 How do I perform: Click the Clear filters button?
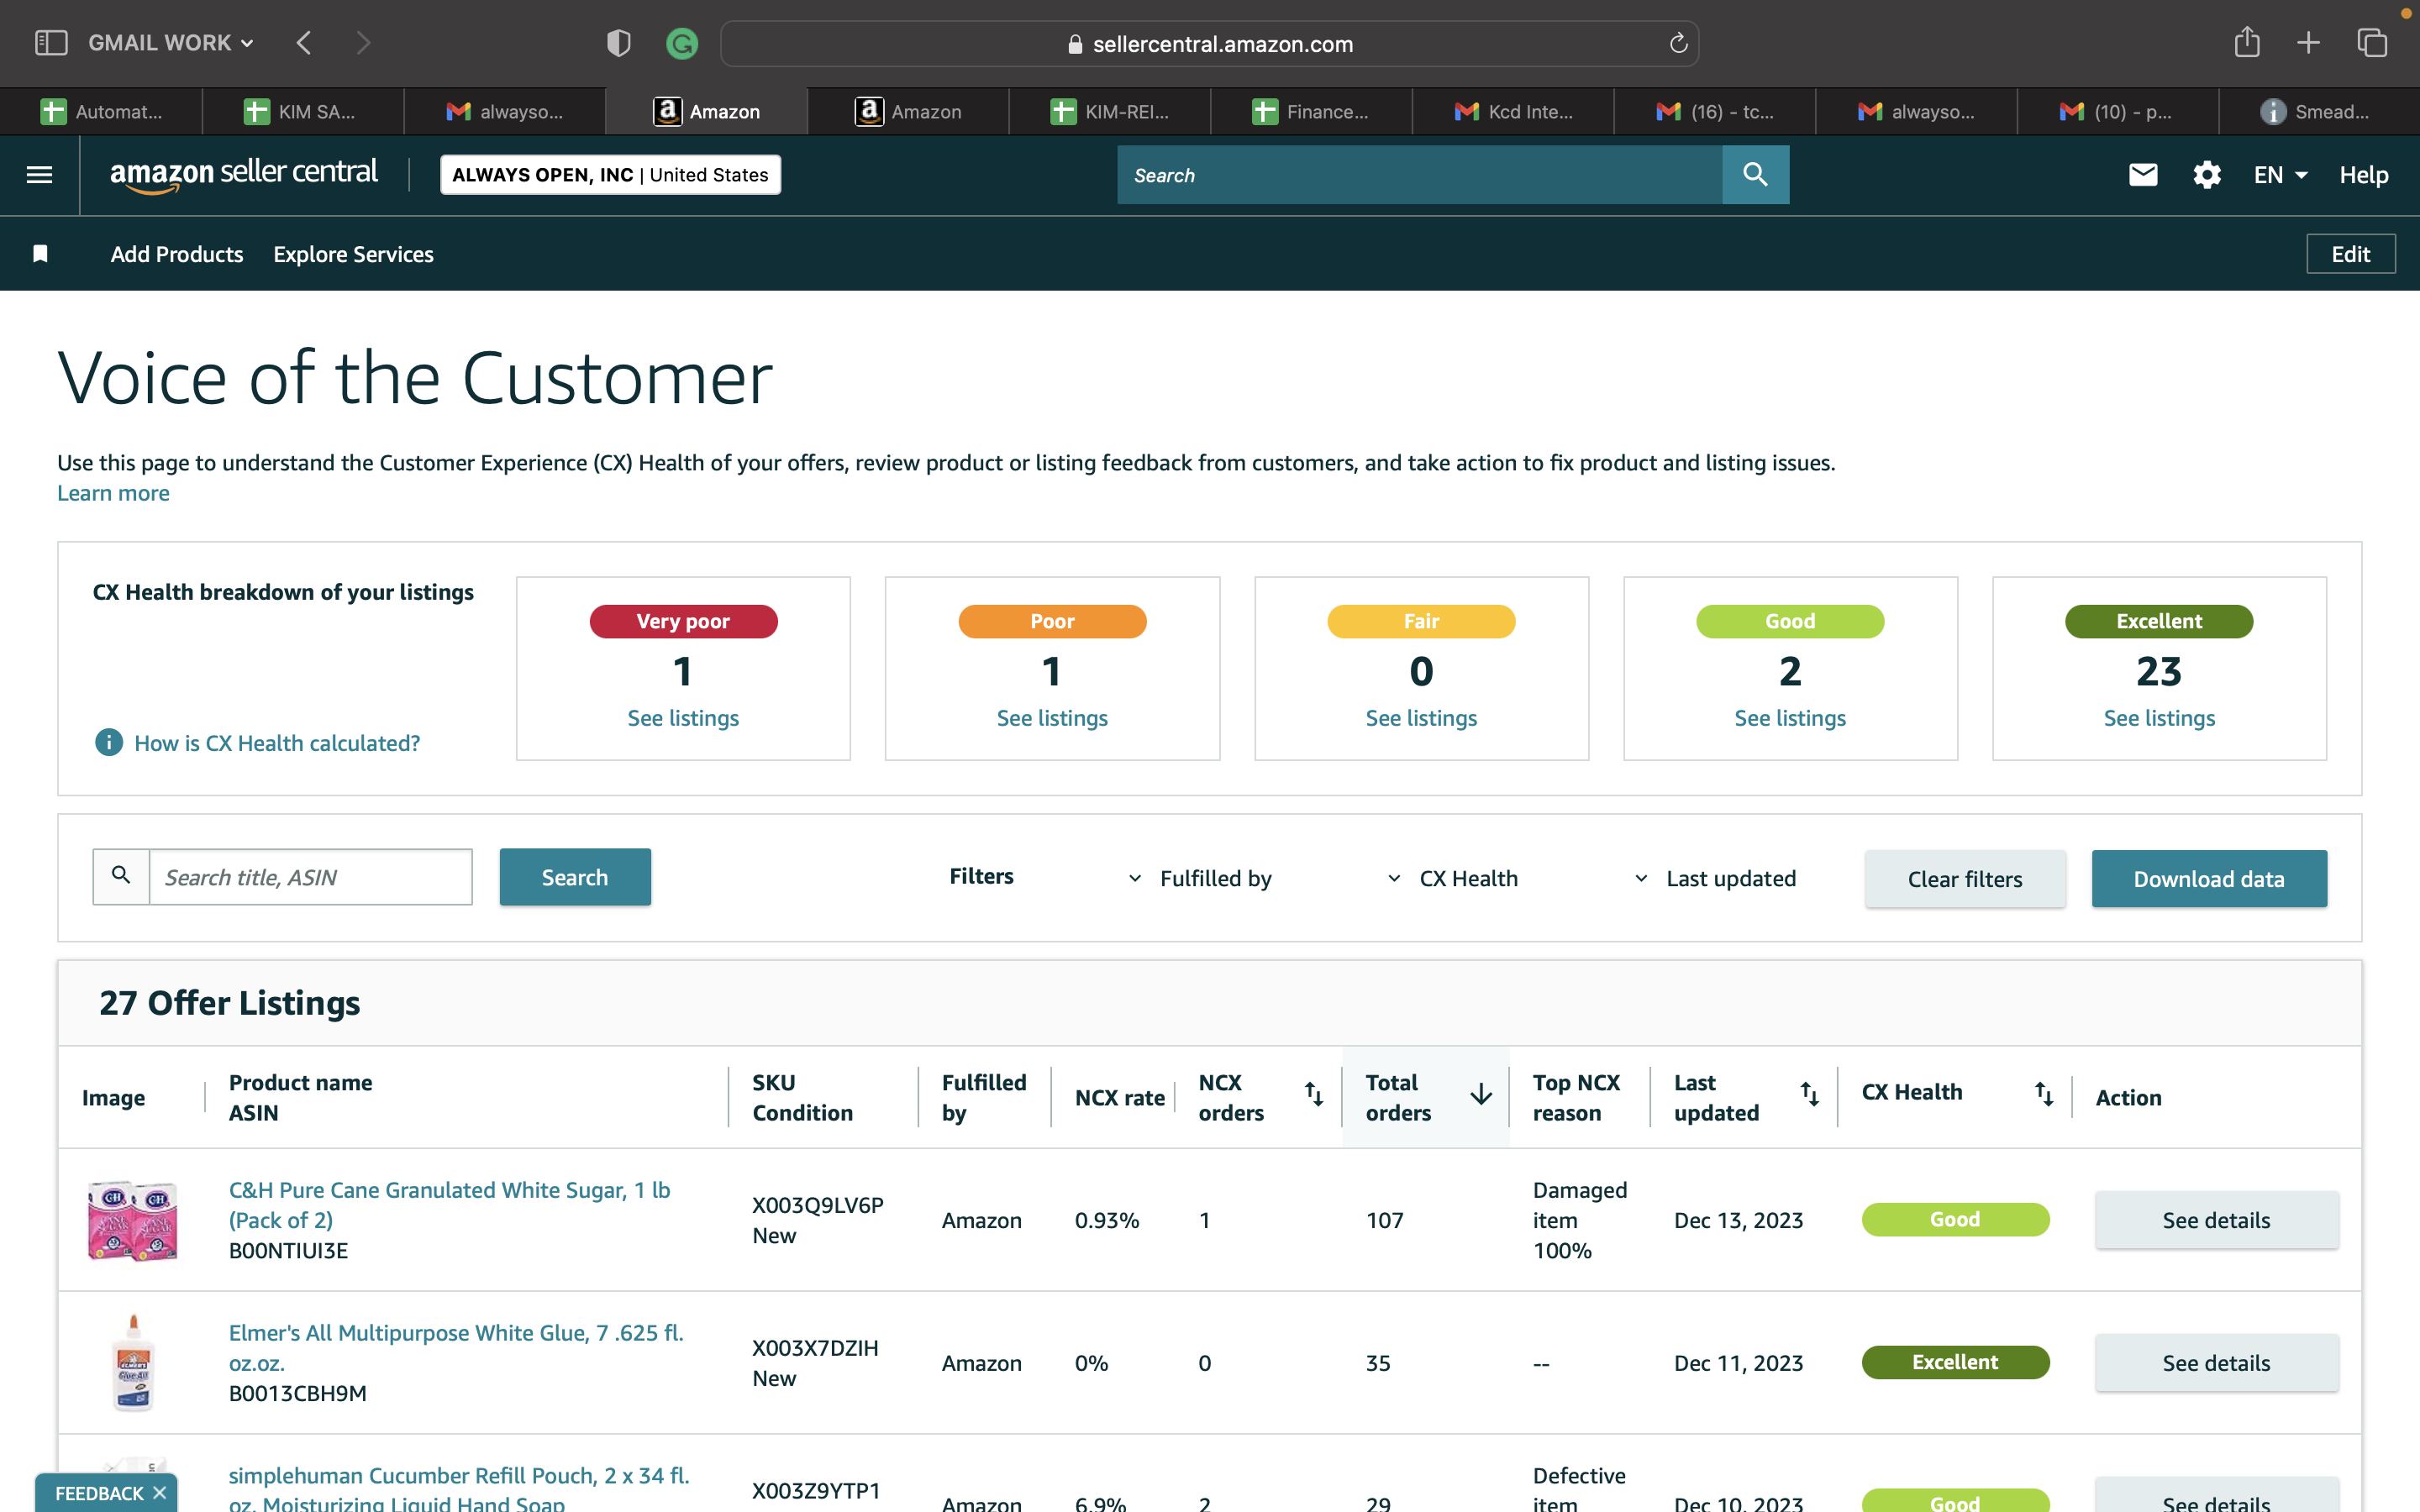pos(1965,879)
